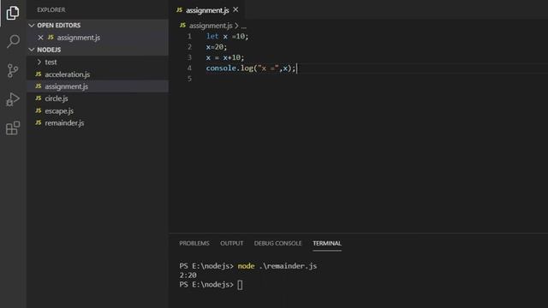Viewport: 548px width, 308px height.
Task: Close the assignment.js editor tab
Action: click(236, 9)
